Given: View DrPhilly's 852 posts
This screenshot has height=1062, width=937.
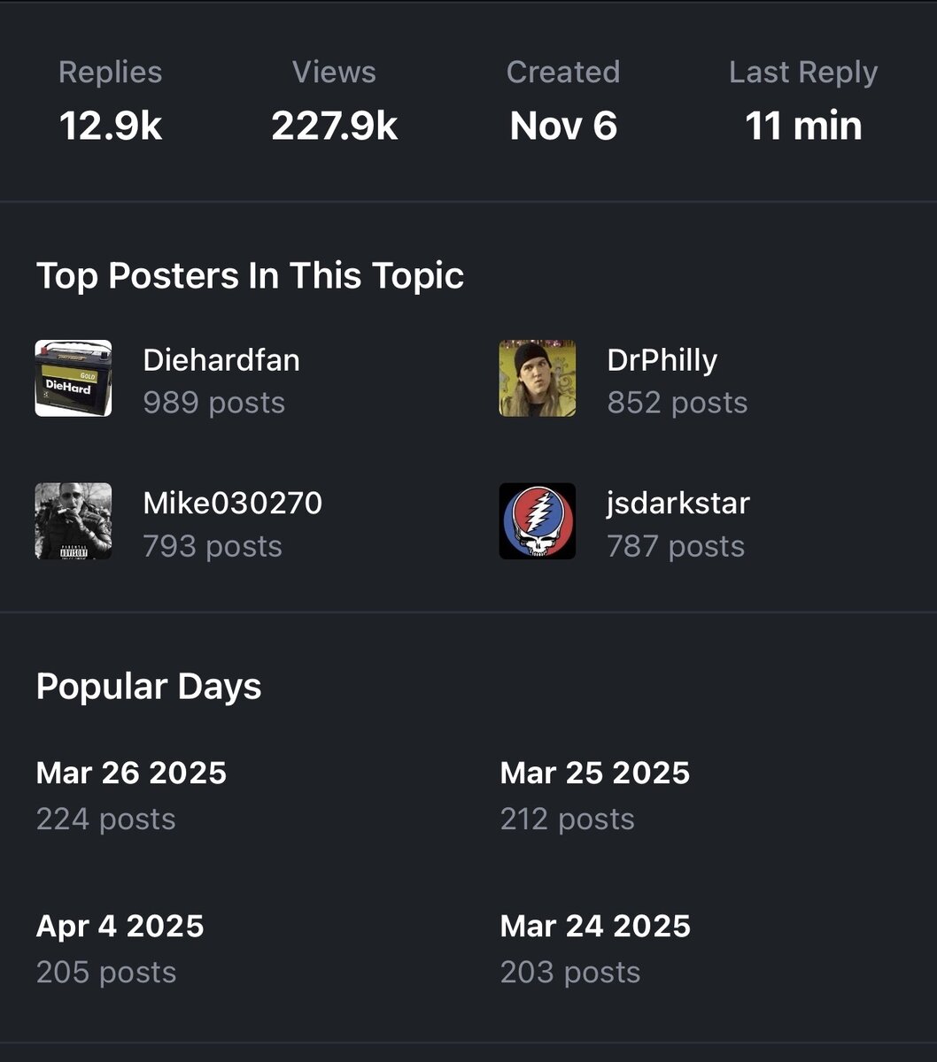Looking at the screenshot, I should [x=678, y=403].
